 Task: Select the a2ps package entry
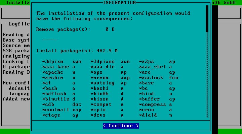[x=148, y=62]
